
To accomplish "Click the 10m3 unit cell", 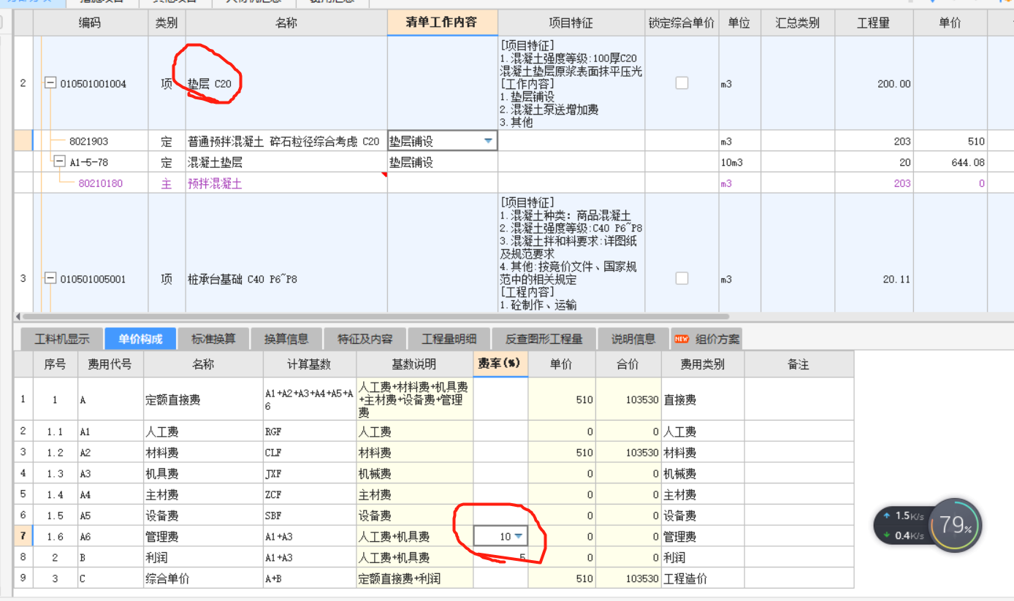I will (x=739, y=162).
